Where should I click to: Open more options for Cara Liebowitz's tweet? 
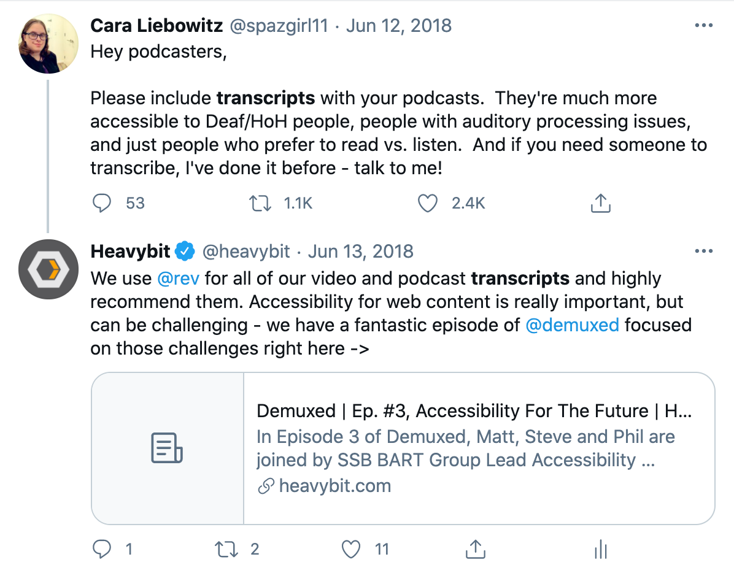click(x=703, y=25)
